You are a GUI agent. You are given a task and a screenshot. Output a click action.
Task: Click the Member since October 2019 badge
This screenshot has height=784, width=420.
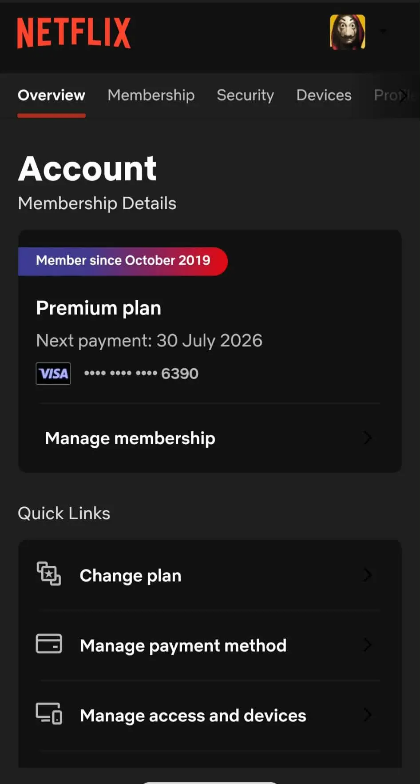pyautogui.click(x=123, y=261)
